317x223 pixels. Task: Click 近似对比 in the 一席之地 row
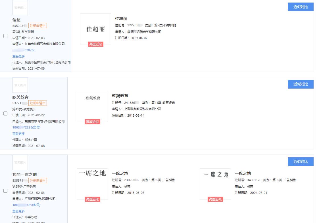301,162
